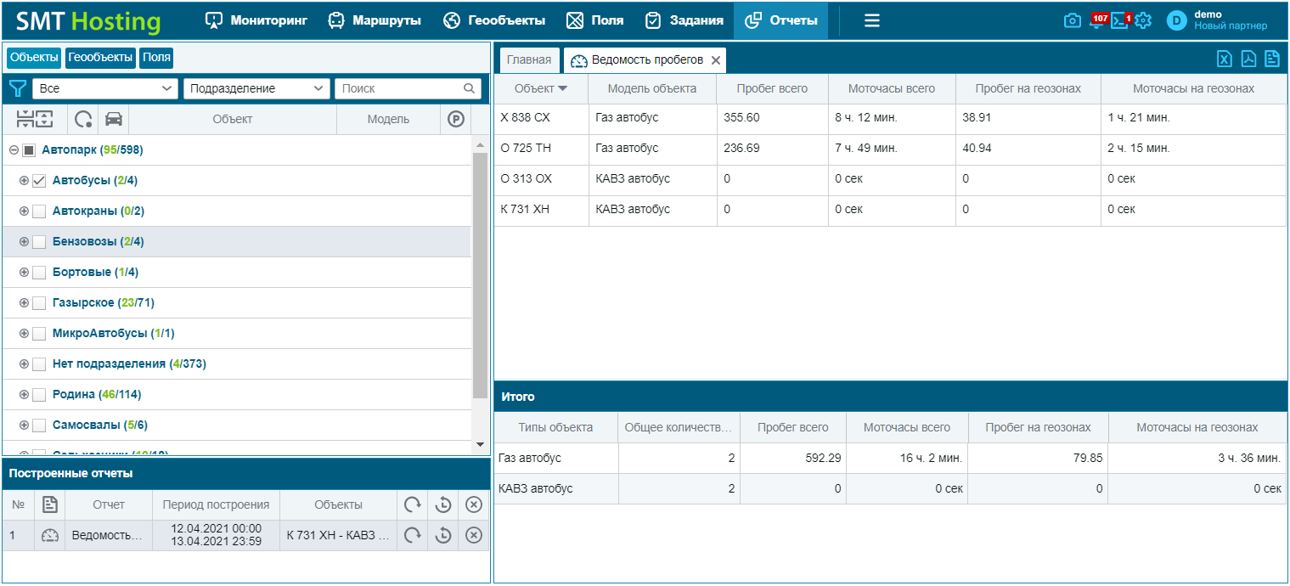1290x586 pixels.
Task: Open the command console icon with badge 1
Action: (x=1120, y=20)
